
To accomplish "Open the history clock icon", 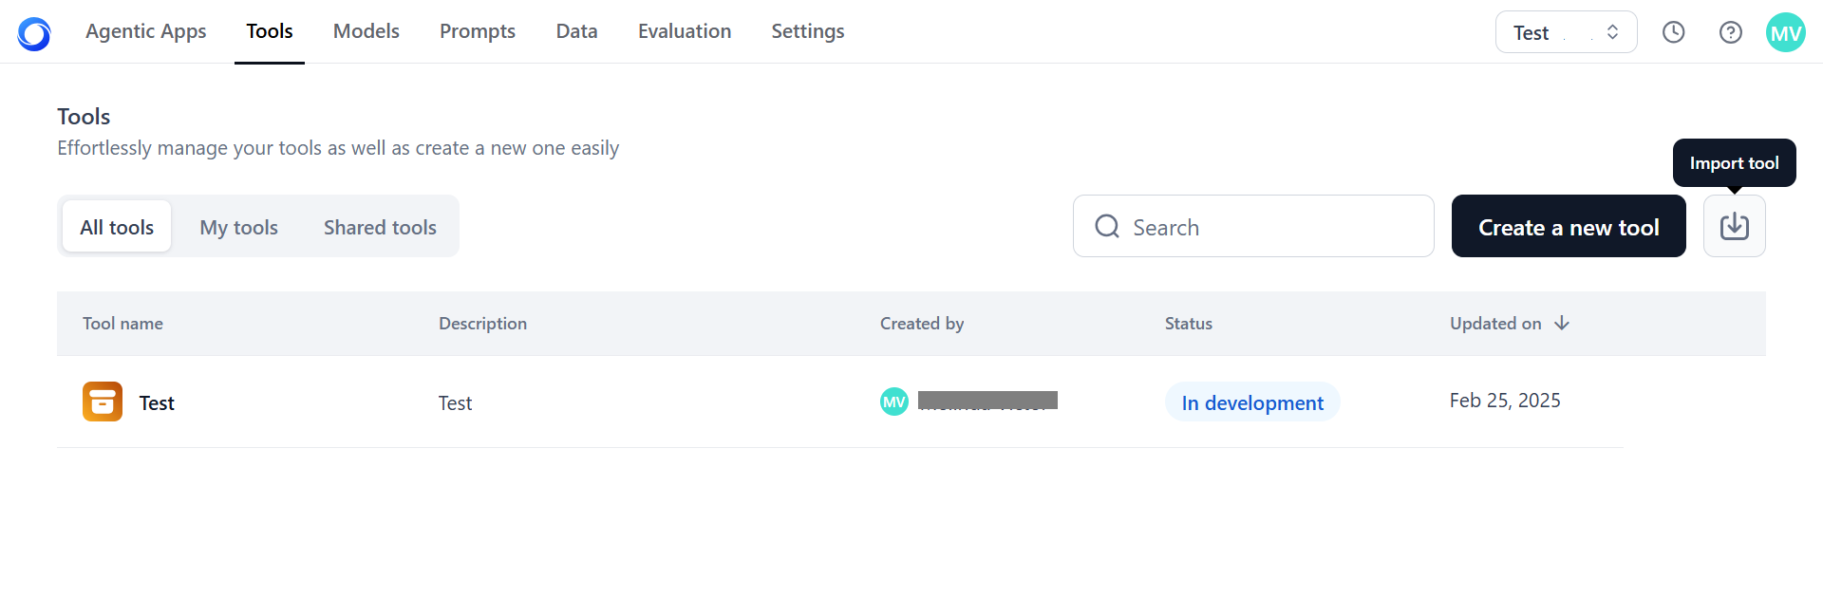I will (x=1674, y=32).
